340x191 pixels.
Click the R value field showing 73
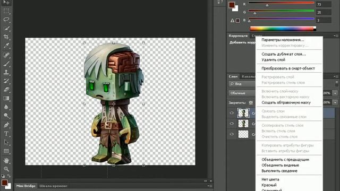click(x=324, y=5)
